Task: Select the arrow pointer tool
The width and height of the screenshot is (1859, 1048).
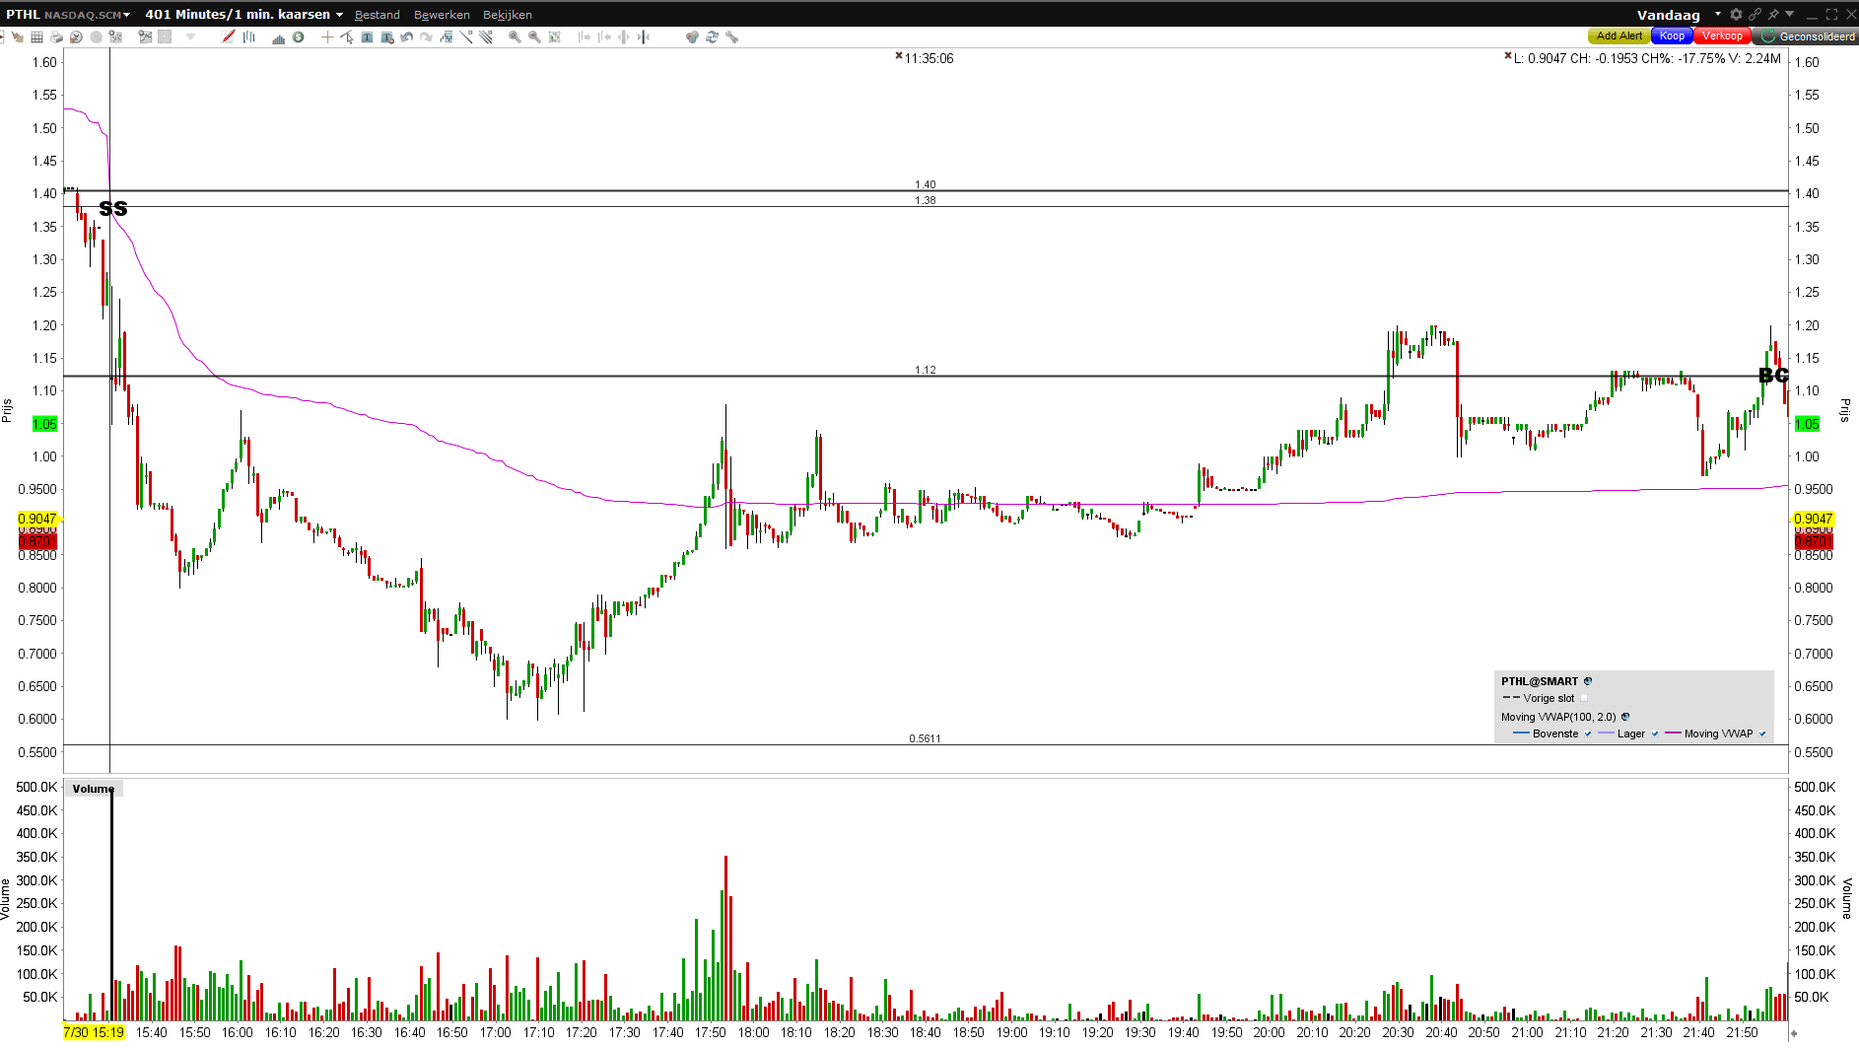Action: coord(347,36)
